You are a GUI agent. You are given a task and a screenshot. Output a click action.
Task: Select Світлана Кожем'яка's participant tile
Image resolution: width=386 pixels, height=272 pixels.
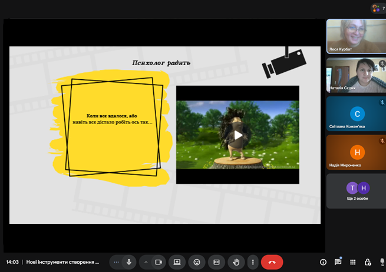356,114
